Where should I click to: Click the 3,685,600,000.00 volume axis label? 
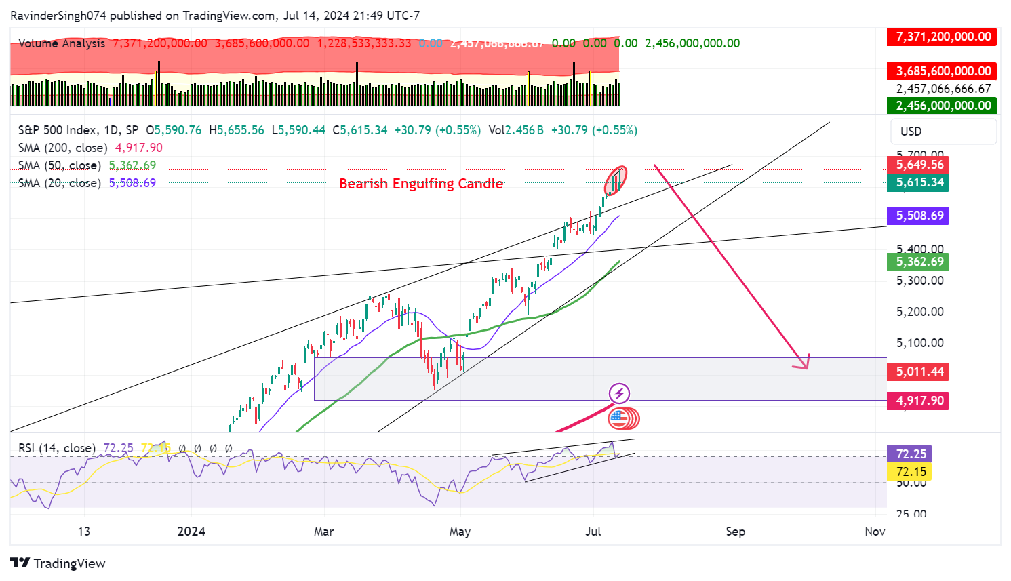tap(942, 71)
